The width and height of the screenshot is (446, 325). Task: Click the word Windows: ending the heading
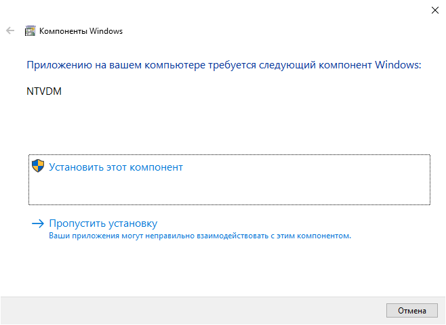pos(398,65)
